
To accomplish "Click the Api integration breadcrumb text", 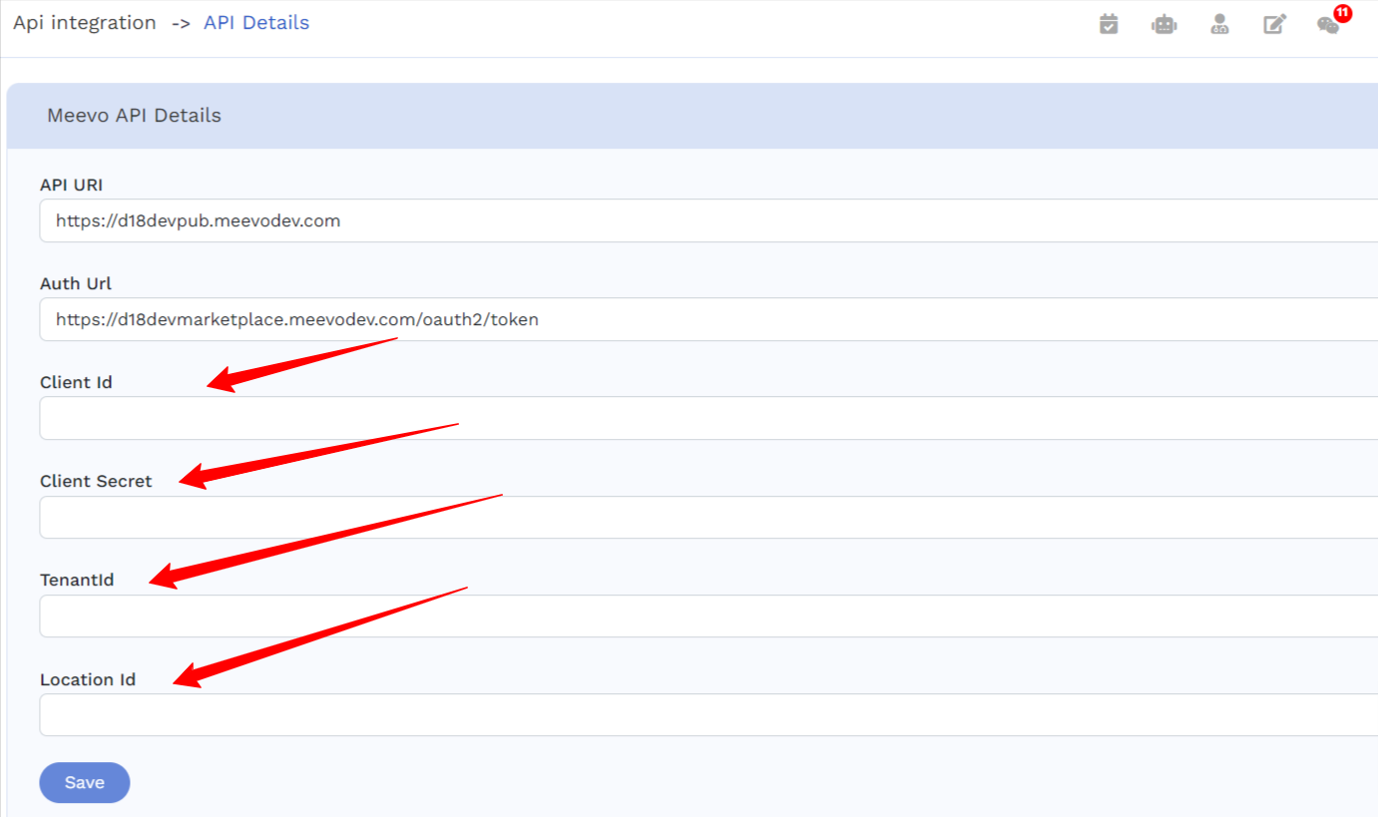I will point(85,23).
